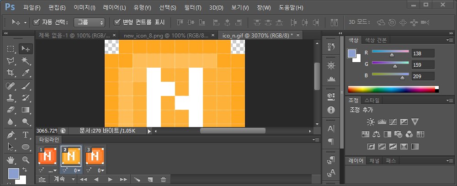The width and height of the screenshot is (457, 186).
Task: Open the 필터(T) menu
Action: [193, 8]
